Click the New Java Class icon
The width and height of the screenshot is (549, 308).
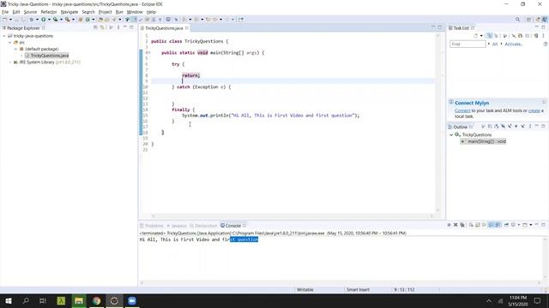point(87,20)
